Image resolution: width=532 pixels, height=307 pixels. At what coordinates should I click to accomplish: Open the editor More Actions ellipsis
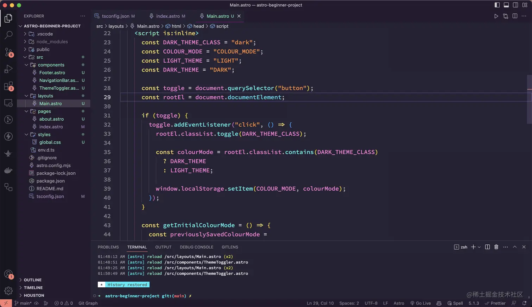524,16
